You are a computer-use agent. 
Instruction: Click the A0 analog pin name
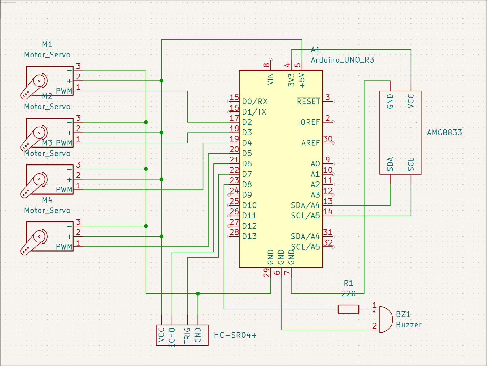(x=315, y=164)
